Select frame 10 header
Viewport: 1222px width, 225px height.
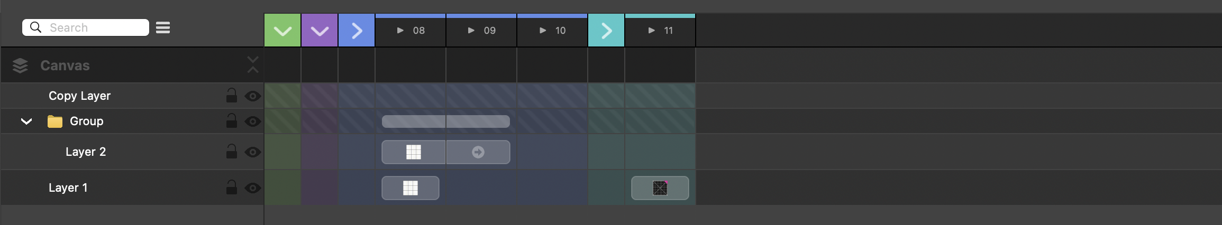coord(560,31)
